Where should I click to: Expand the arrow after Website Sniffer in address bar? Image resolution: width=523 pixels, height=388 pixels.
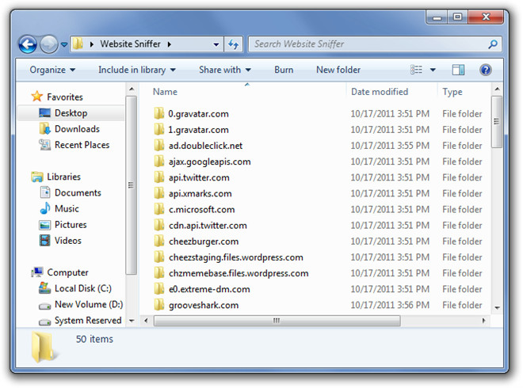pos(170,44)
